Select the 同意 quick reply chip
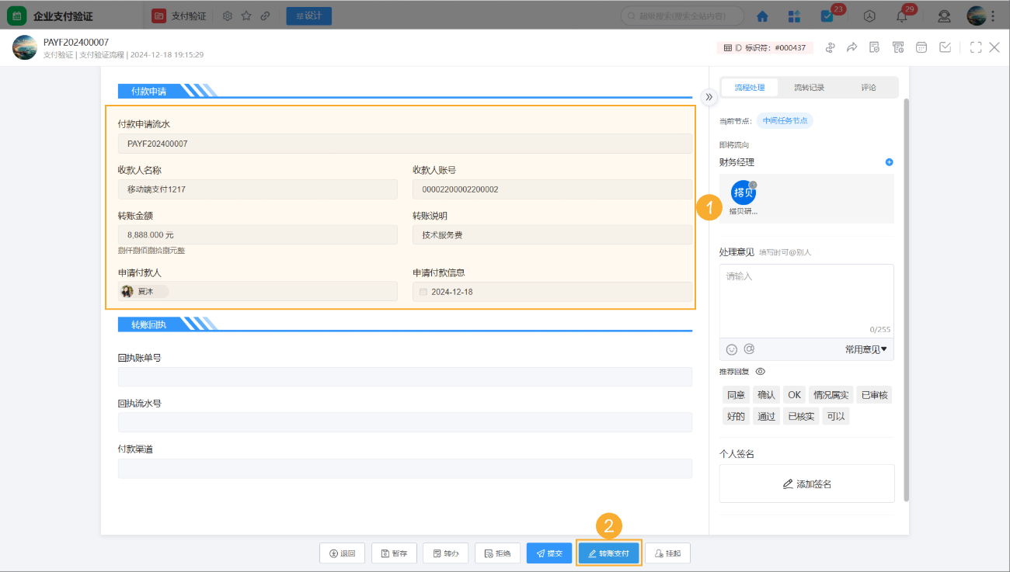The width and height of the screenshot is (1010, 572). click(x=735, y=394)
